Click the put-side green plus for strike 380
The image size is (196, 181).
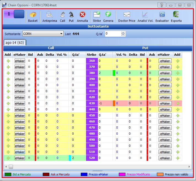[x=178, y=73]
